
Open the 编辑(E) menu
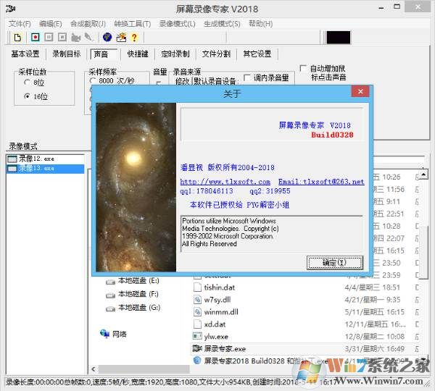click(x=51, y=24)
